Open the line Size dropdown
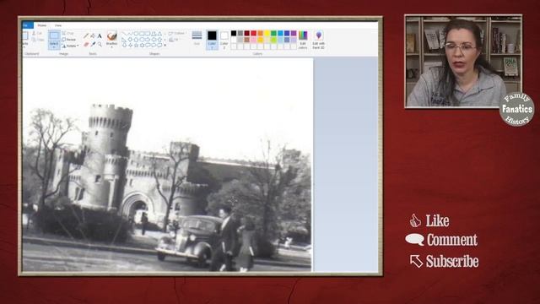 [197, 39]
